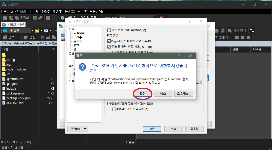Expand the open directory dropdown arrow
Screen dimensions: 272x150
[x=41, y=31]
